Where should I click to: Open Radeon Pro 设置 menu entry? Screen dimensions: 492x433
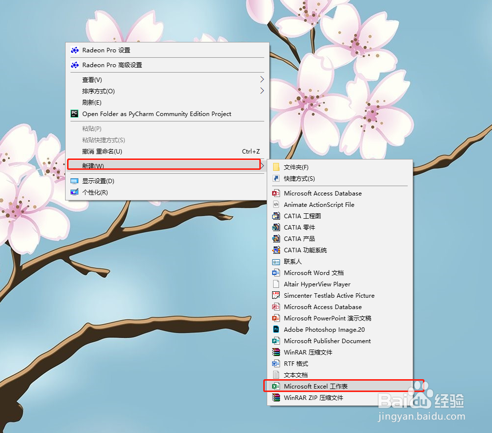click(x=167, y=50)
